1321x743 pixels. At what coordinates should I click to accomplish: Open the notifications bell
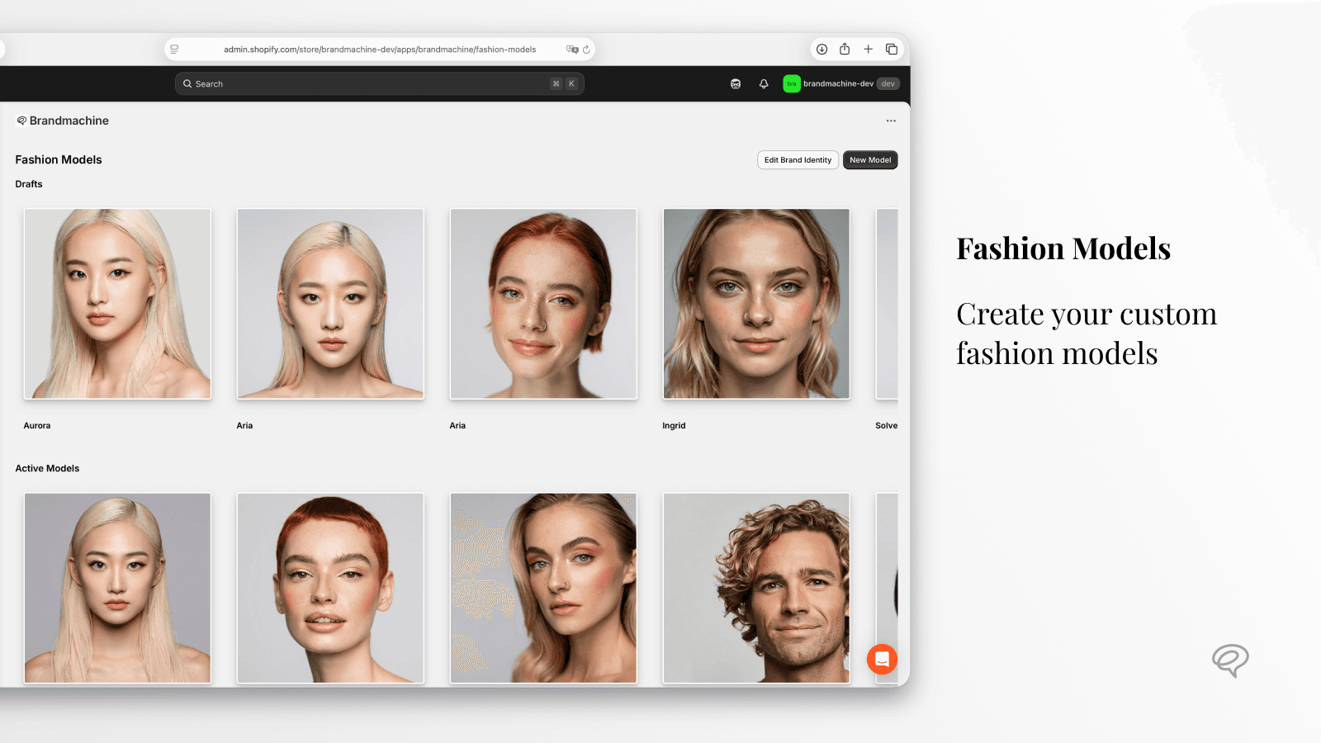[x=764, y=83]
